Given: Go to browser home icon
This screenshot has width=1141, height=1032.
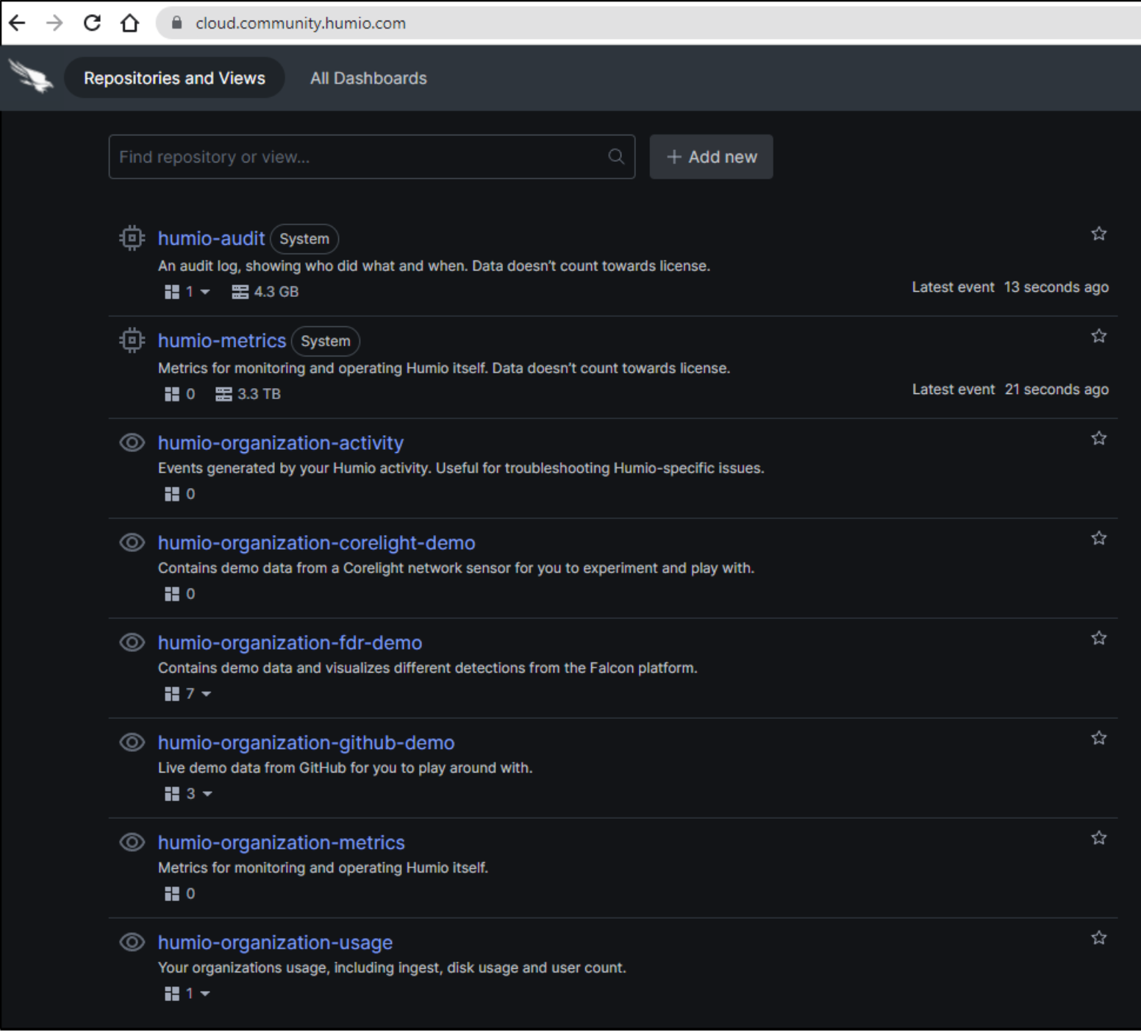Looking at the screenshot, I should (x=129, y=24).
